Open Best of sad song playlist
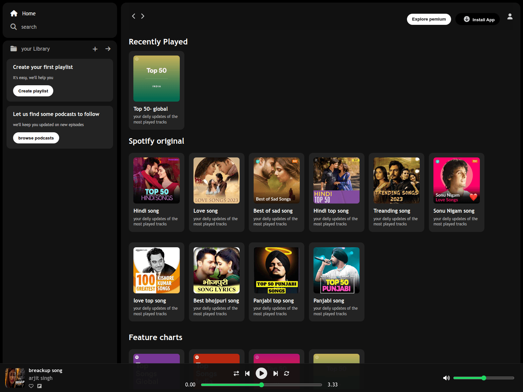The image size is (523, 392). pyautogui.click(x=277, y=192)
